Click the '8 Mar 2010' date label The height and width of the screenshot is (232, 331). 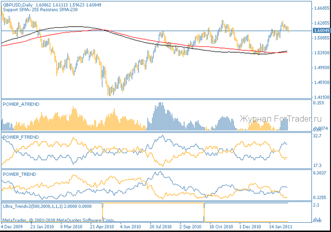(71, 227)
